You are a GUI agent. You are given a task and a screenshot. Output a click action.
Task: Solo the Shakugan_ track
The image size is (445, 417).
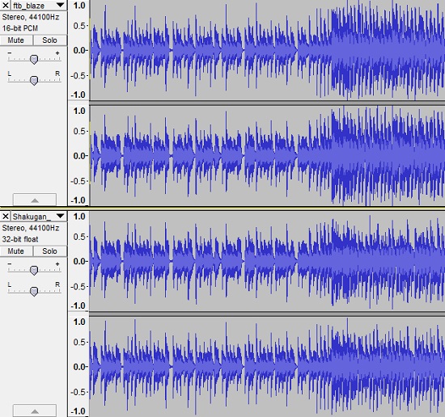click(50, 251)
